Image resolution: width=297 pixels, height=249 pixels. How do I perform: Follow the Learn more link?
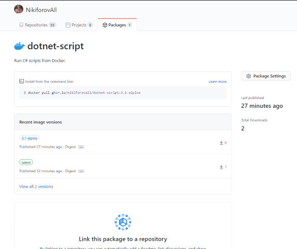pos(217,81)
